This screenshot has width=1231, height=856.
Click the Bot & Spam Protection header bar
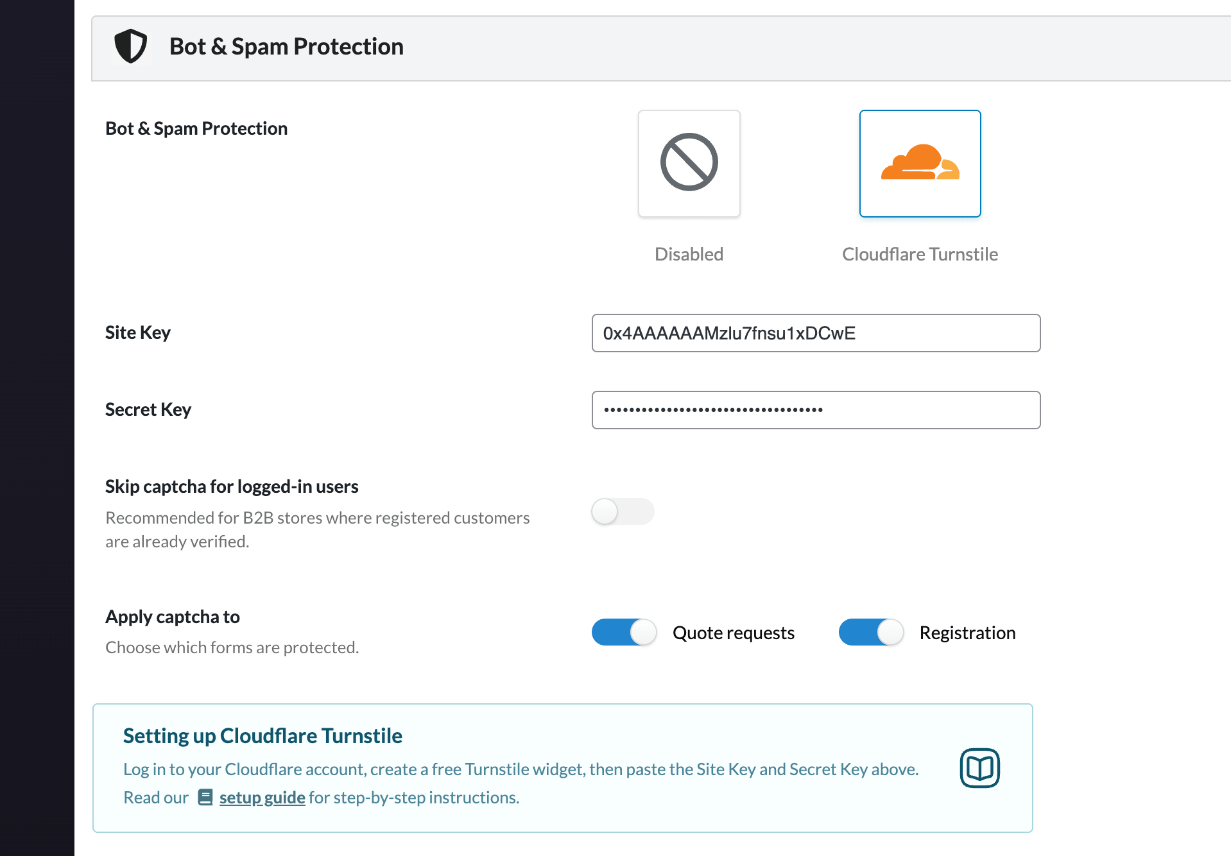(x=661, y=48)
